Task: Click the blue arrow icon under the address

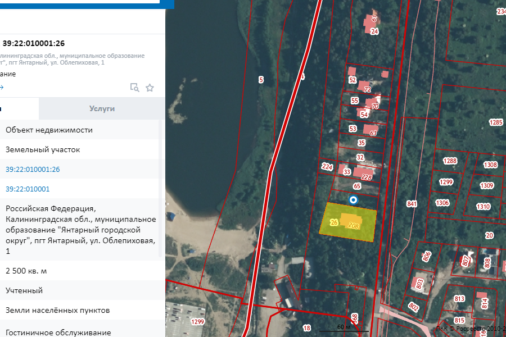Action: [2, 88]
